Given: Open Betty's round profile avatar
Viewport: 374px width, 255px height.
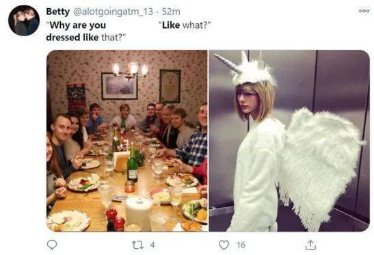Looking at the screenshot, I should point(24,21).
